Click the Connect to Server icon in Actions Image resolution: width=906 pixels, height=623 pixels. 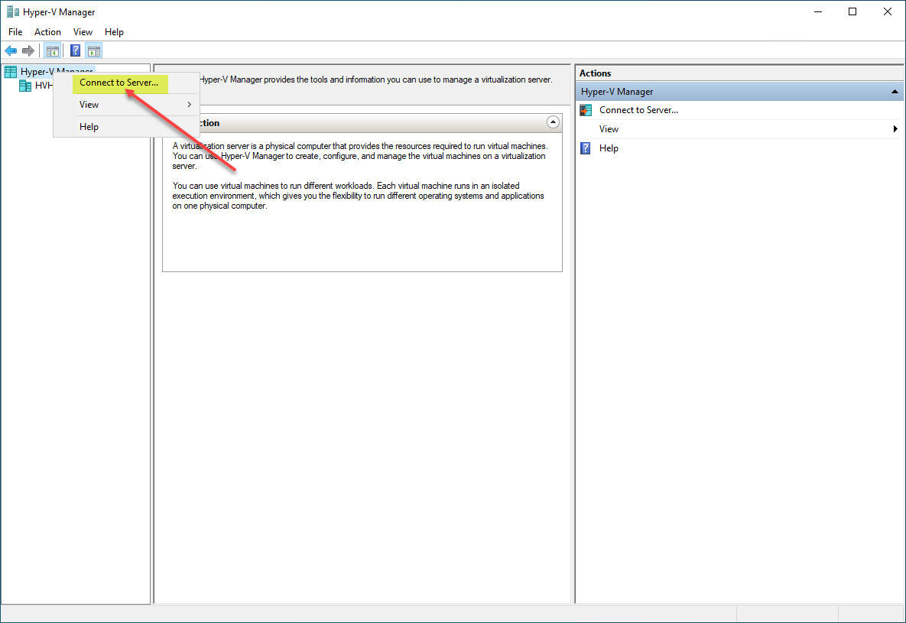[x=586, y=110]
